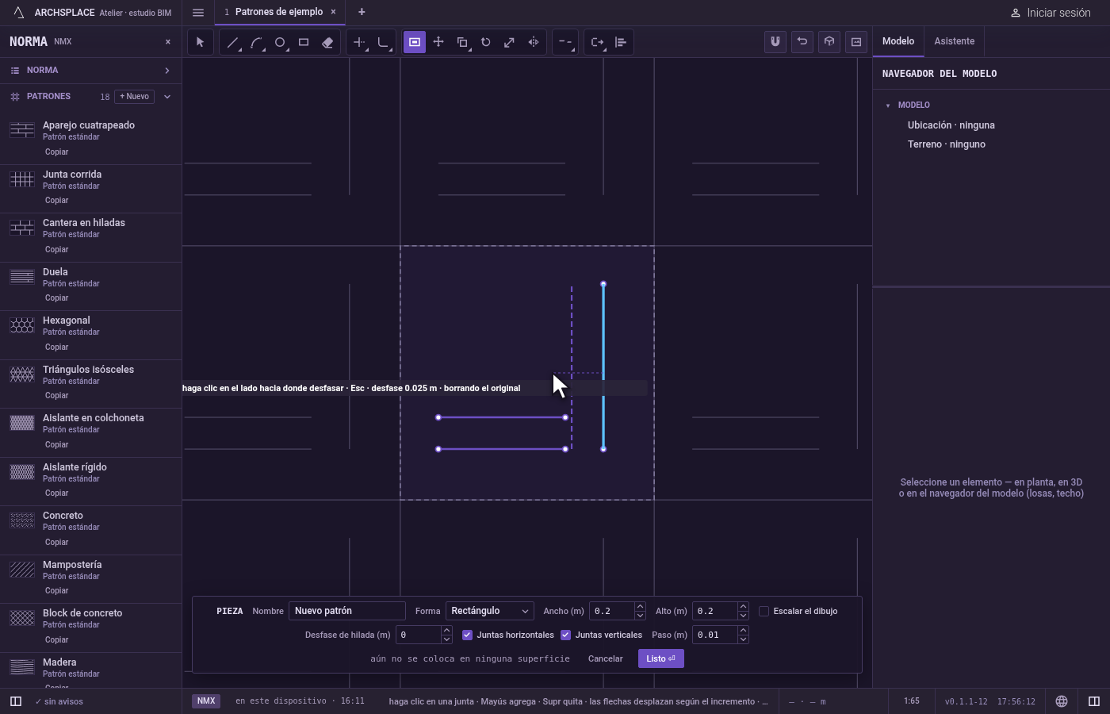
Task: Select the arrow pointer tool
Action: [x=200, y=42]
